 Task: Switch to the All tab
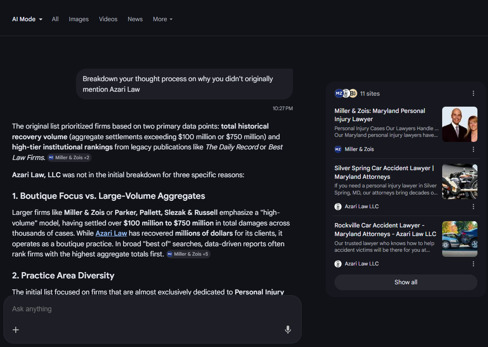click(55, 19)
